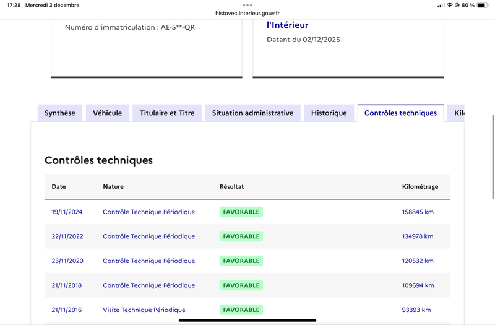Click the 120532 km mileage value
The height and width of the screenshot is (325, 495).
click(x=418, y=261)
